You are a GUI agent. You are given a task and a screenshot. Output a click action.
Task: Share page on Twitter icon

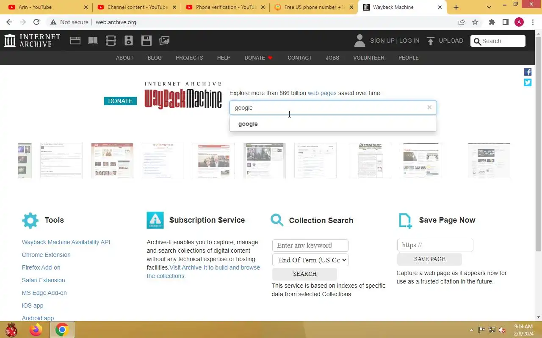click(x=528, y=82)
